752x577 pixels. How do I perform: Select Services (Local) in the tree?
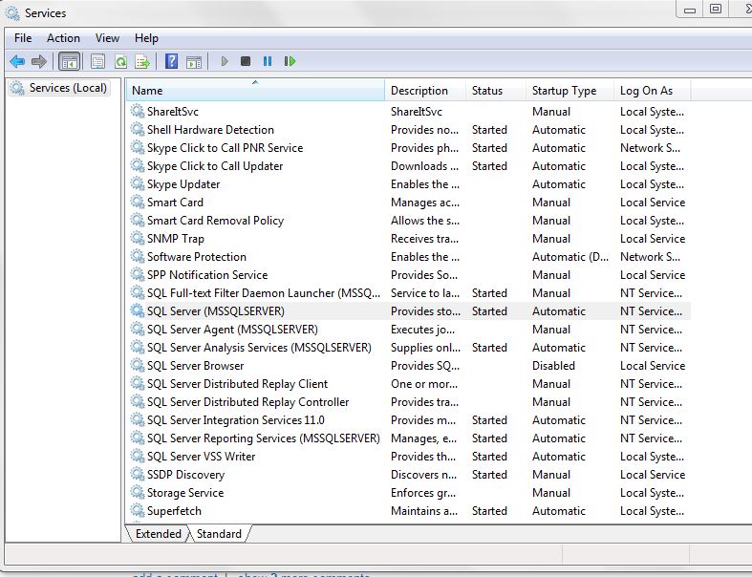tap(59, 88)
